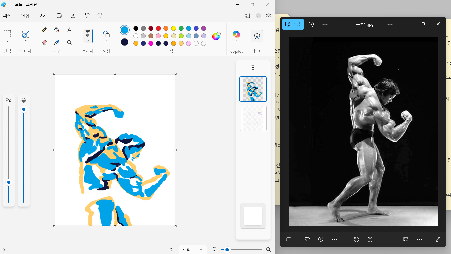Open the Edit colors wheel

point(216,36)
